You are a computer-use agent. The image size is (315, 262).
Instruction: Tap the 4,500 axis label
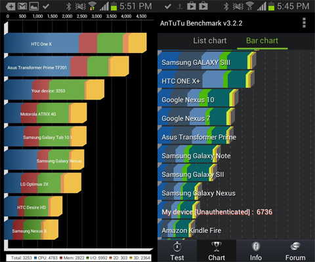coord(141,16)
